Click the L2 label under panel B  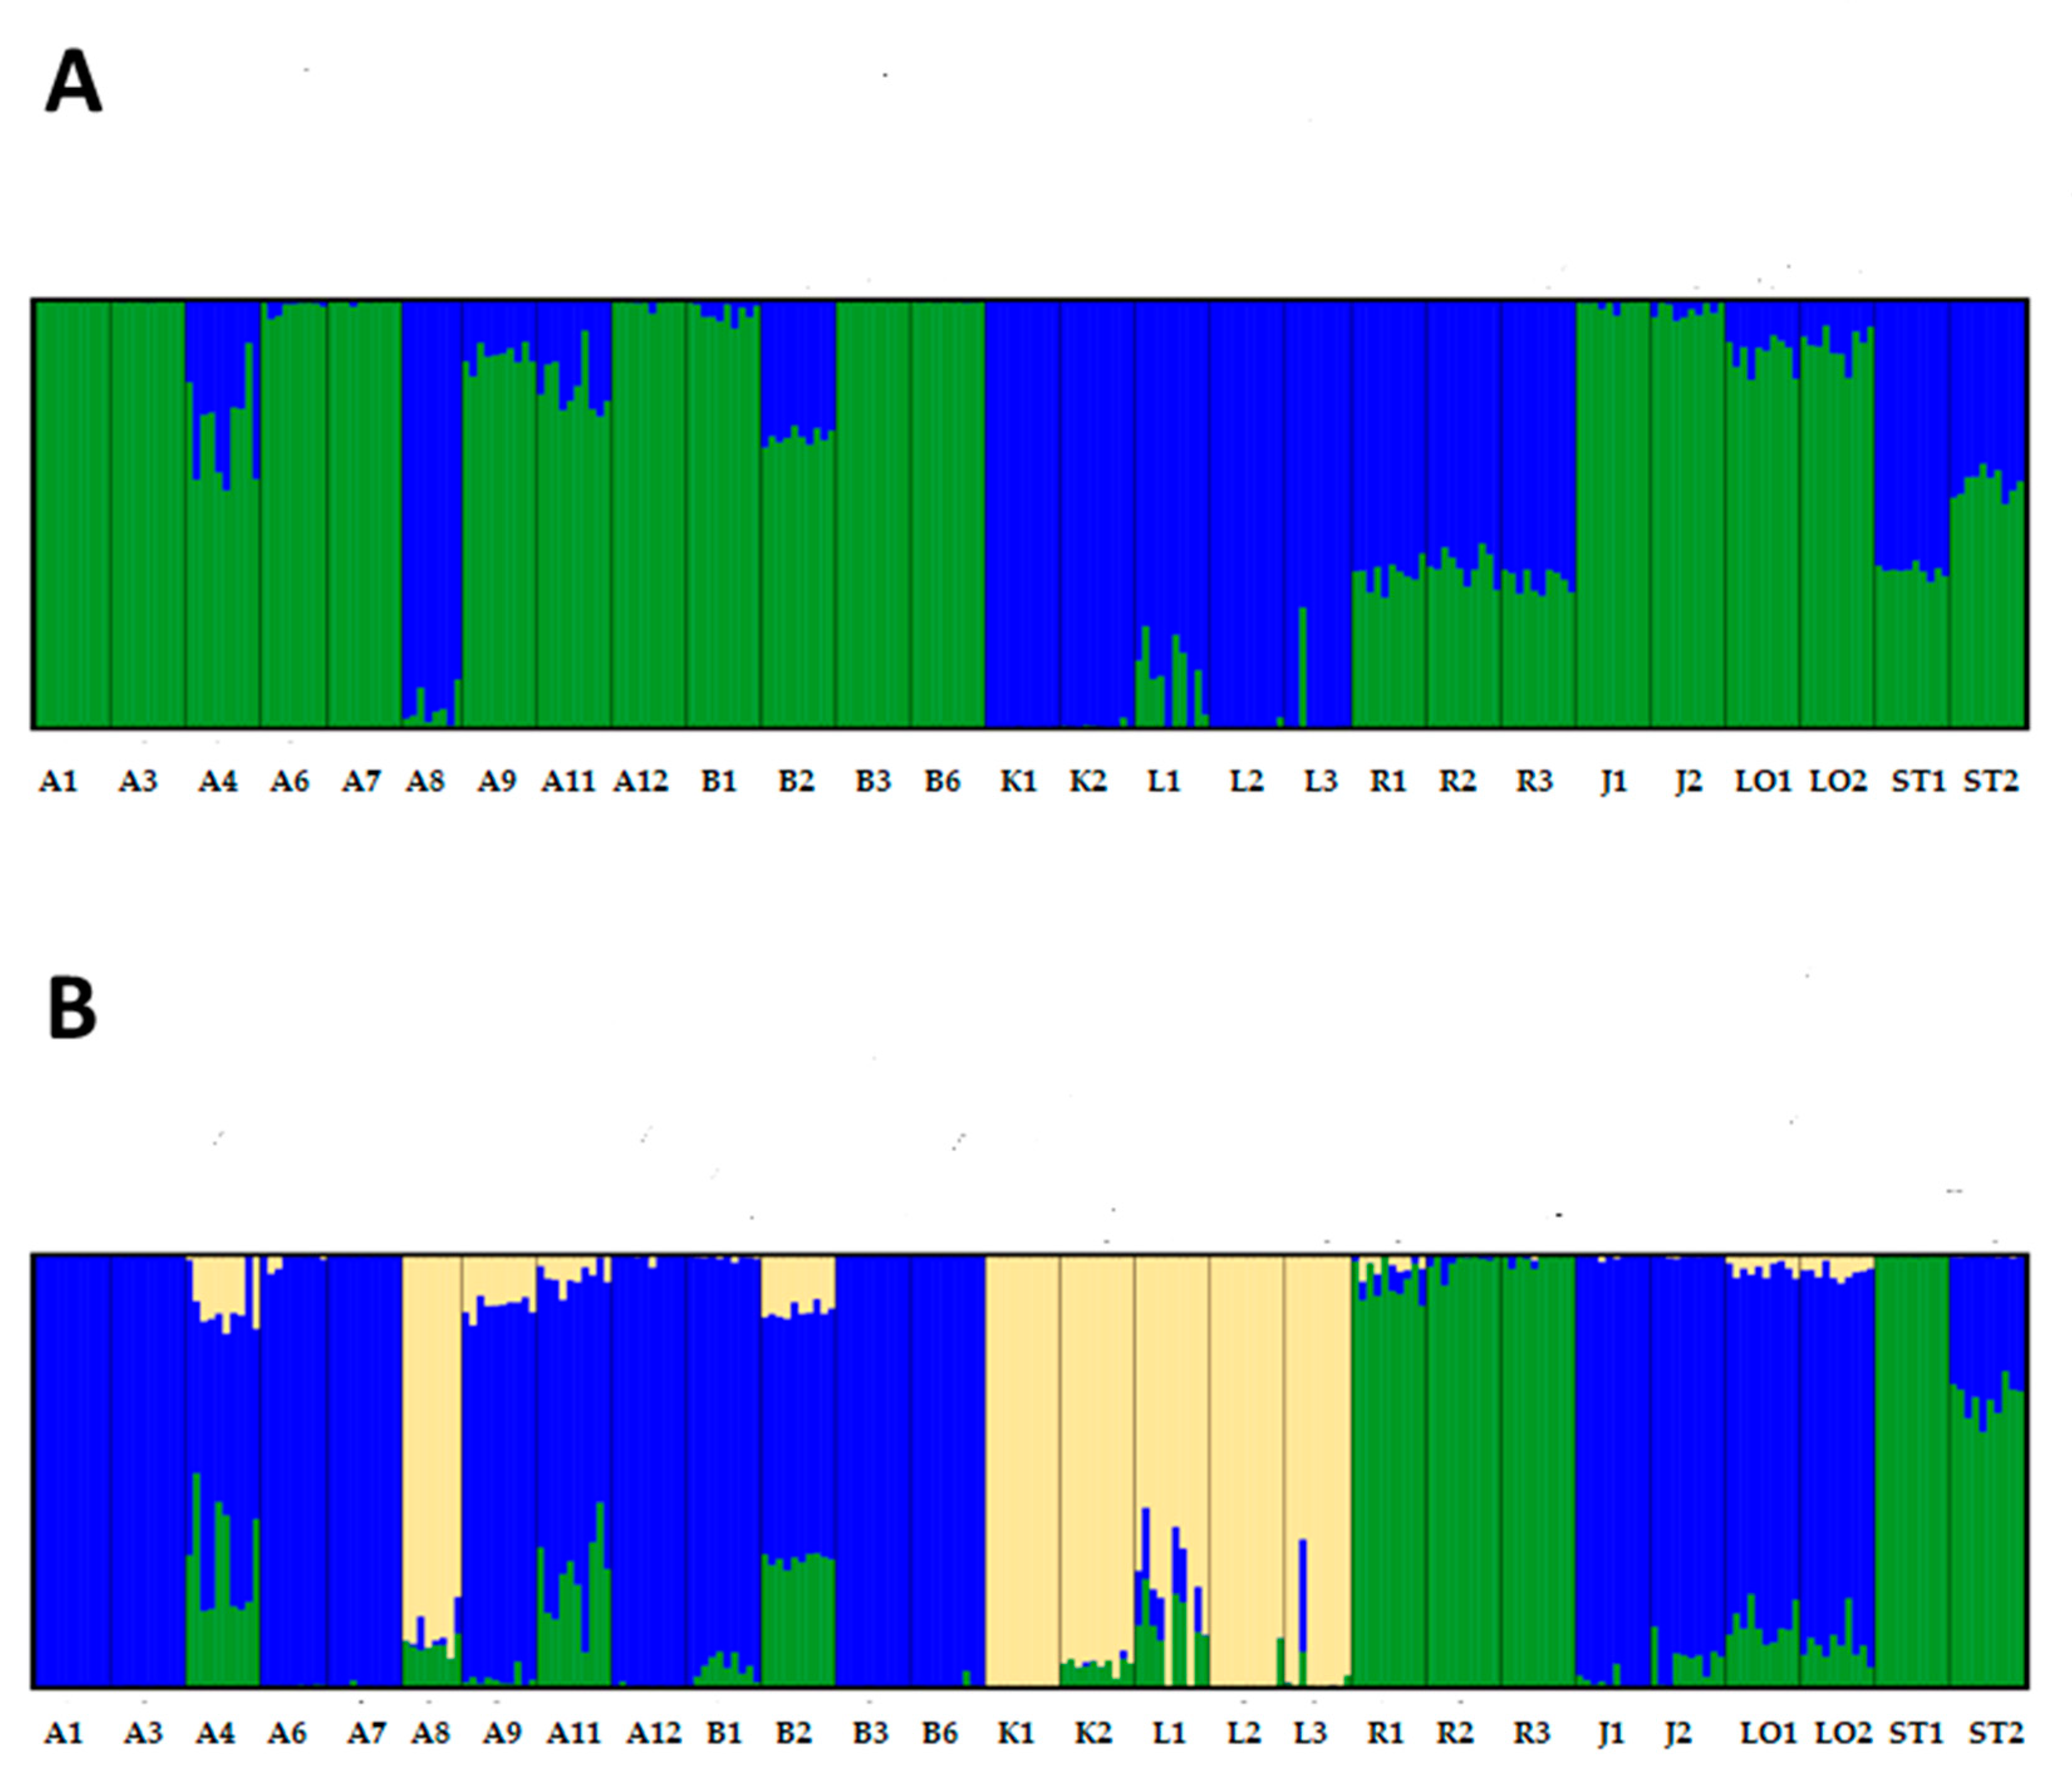1243,1733
